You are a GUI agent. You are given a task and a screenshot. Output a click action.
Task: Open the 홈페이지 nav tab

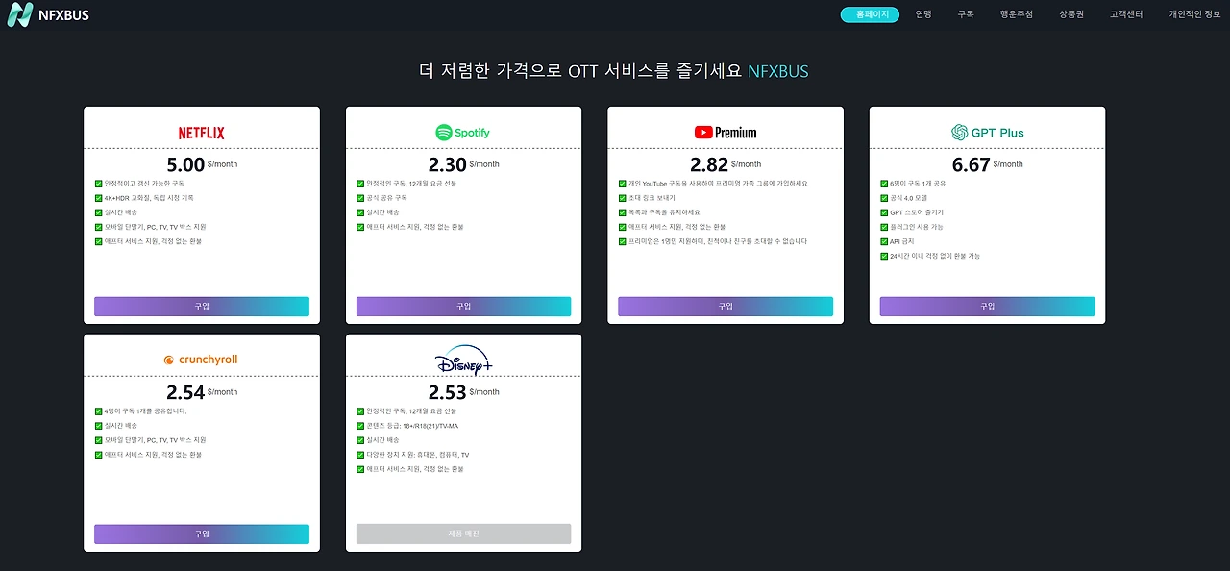(870, 14)
